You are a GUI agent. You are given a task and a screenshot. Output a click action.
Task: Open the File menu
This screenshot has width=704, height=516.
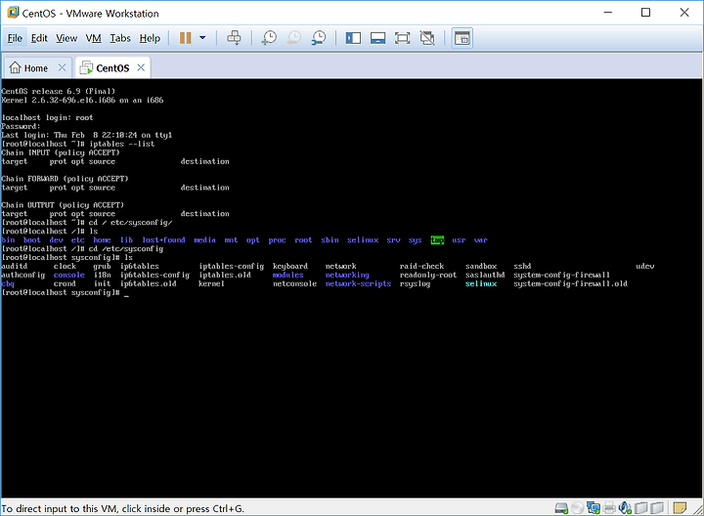[15, 38]
